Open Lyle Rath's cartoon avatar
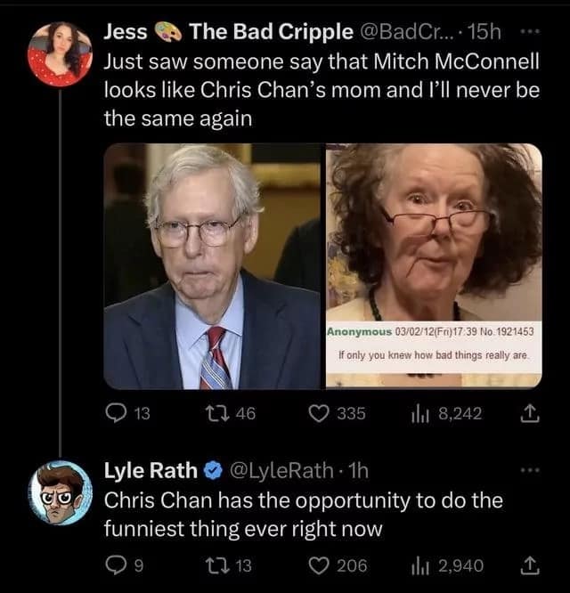 pyautogui.click(x=60, y=492)
